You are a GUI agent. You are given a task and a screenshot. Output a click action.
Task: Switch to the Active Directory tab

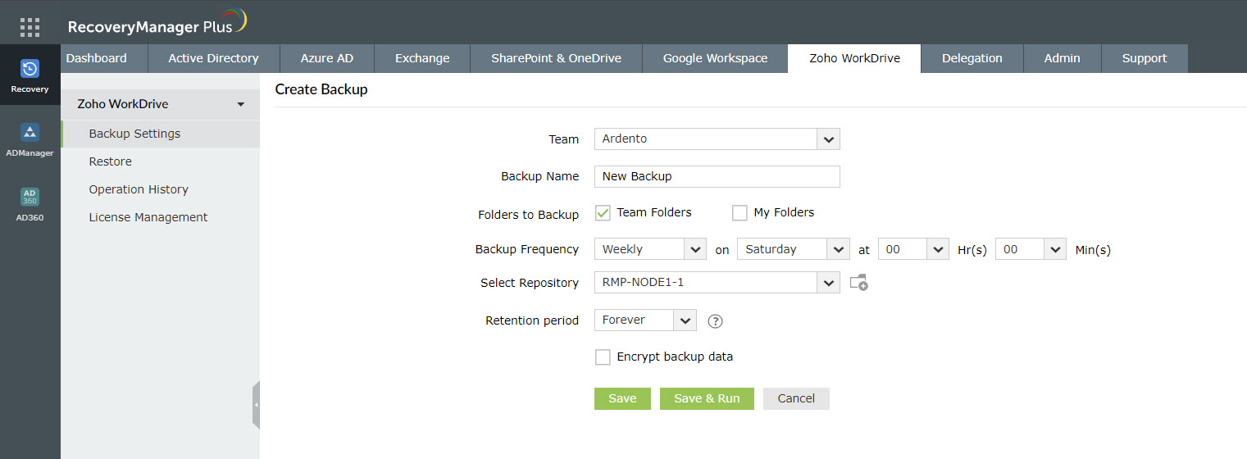214,58
